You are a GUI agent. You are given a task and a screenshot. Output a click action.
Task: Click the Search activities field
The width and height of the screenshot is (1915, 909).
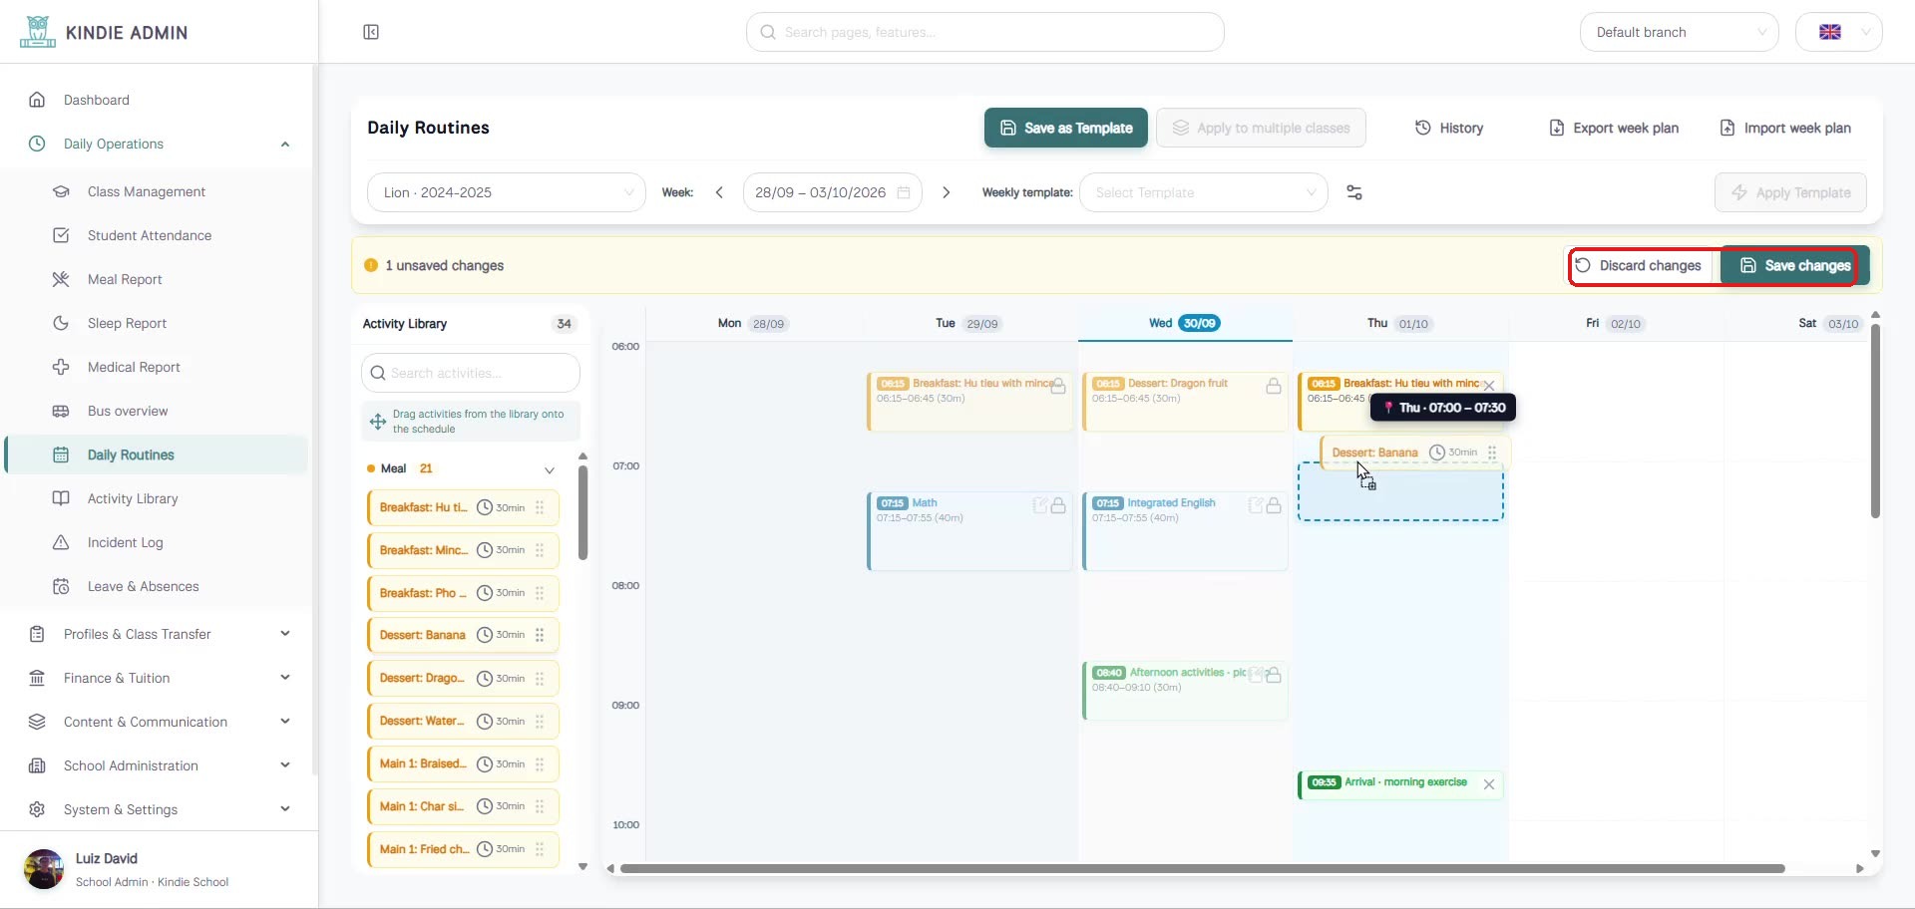tap(471, 373)
